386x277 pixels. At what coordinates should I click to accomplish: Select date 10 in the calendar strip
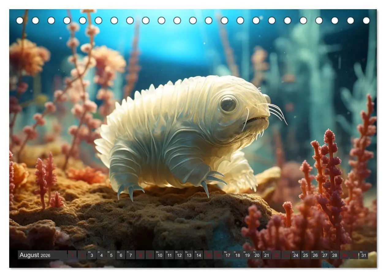(x=160, y=255)
